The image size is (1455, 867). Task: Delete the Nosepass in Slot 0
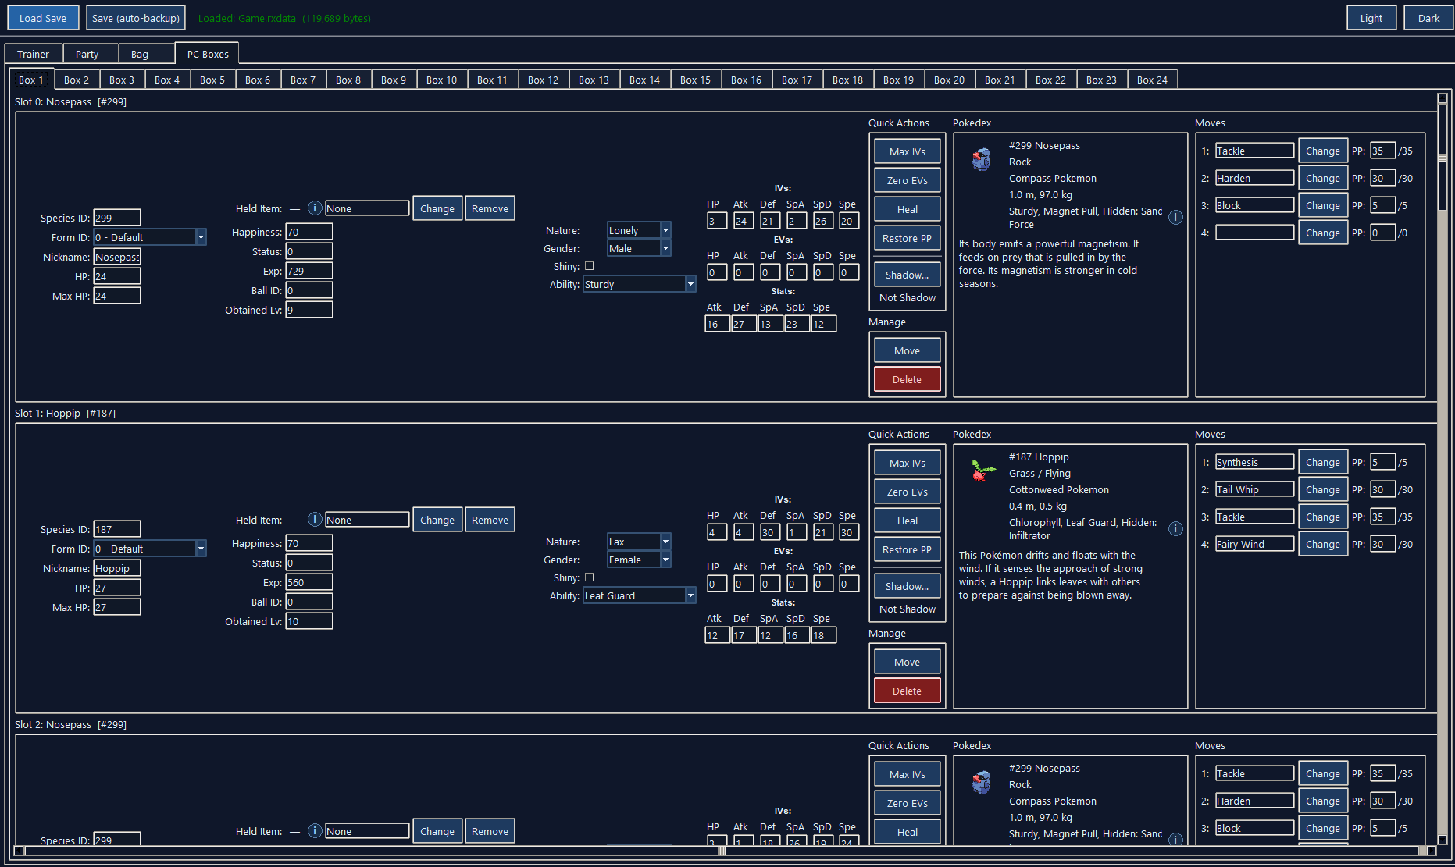click(907, 379)
